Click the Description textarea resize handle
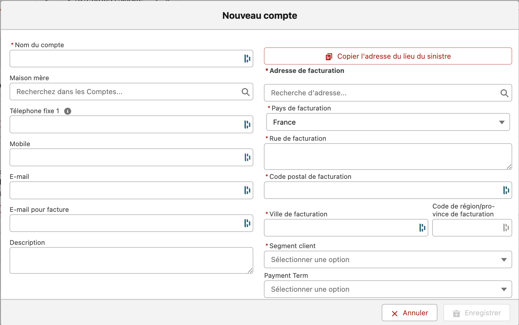Screen dimensions: 519x325 250,271
